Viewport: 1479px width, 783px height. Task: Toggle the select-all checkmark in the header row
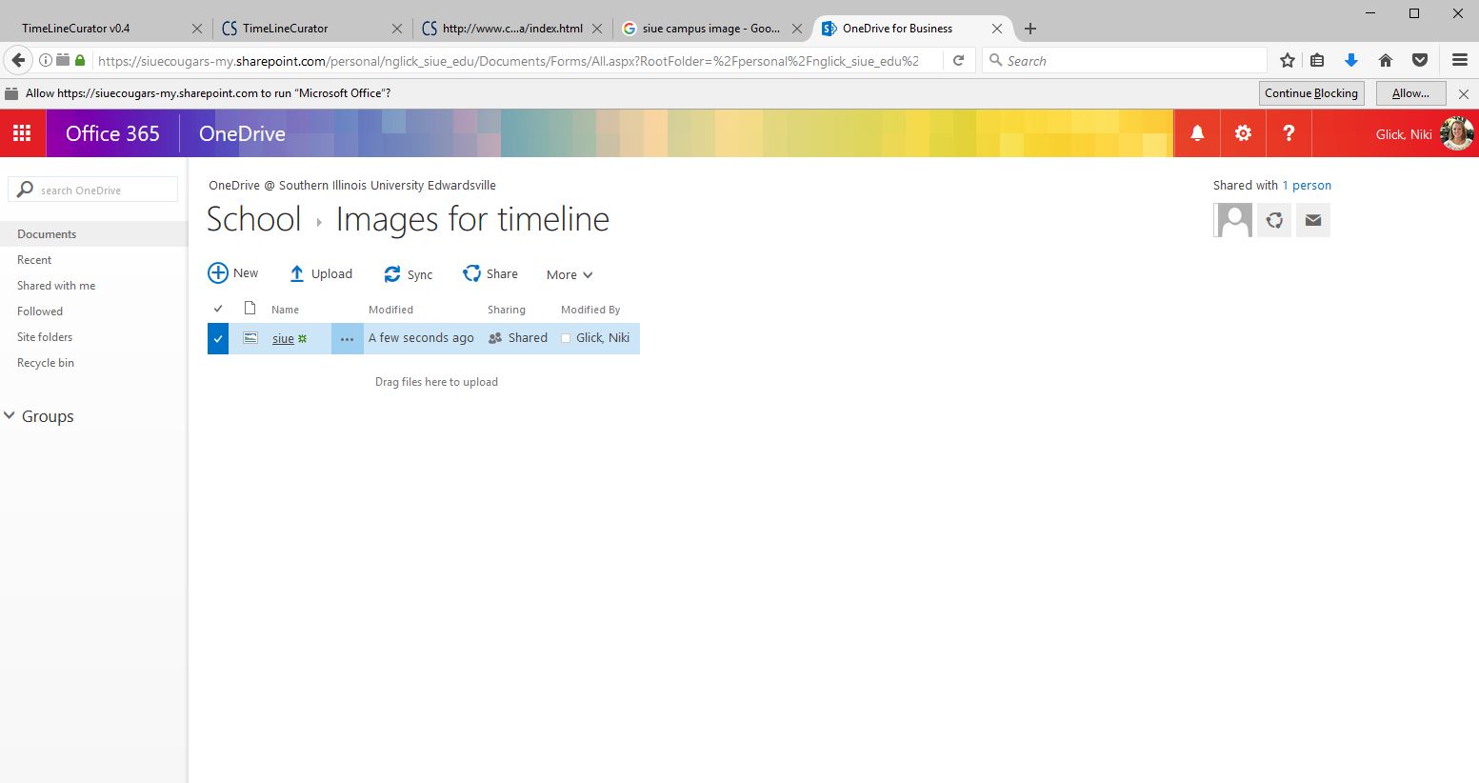(x=218, y=309)
